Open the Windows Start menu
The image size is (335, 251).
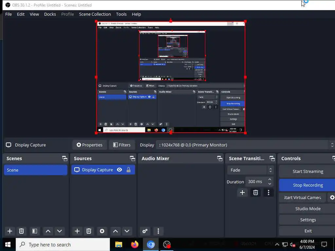pos(8,244)
